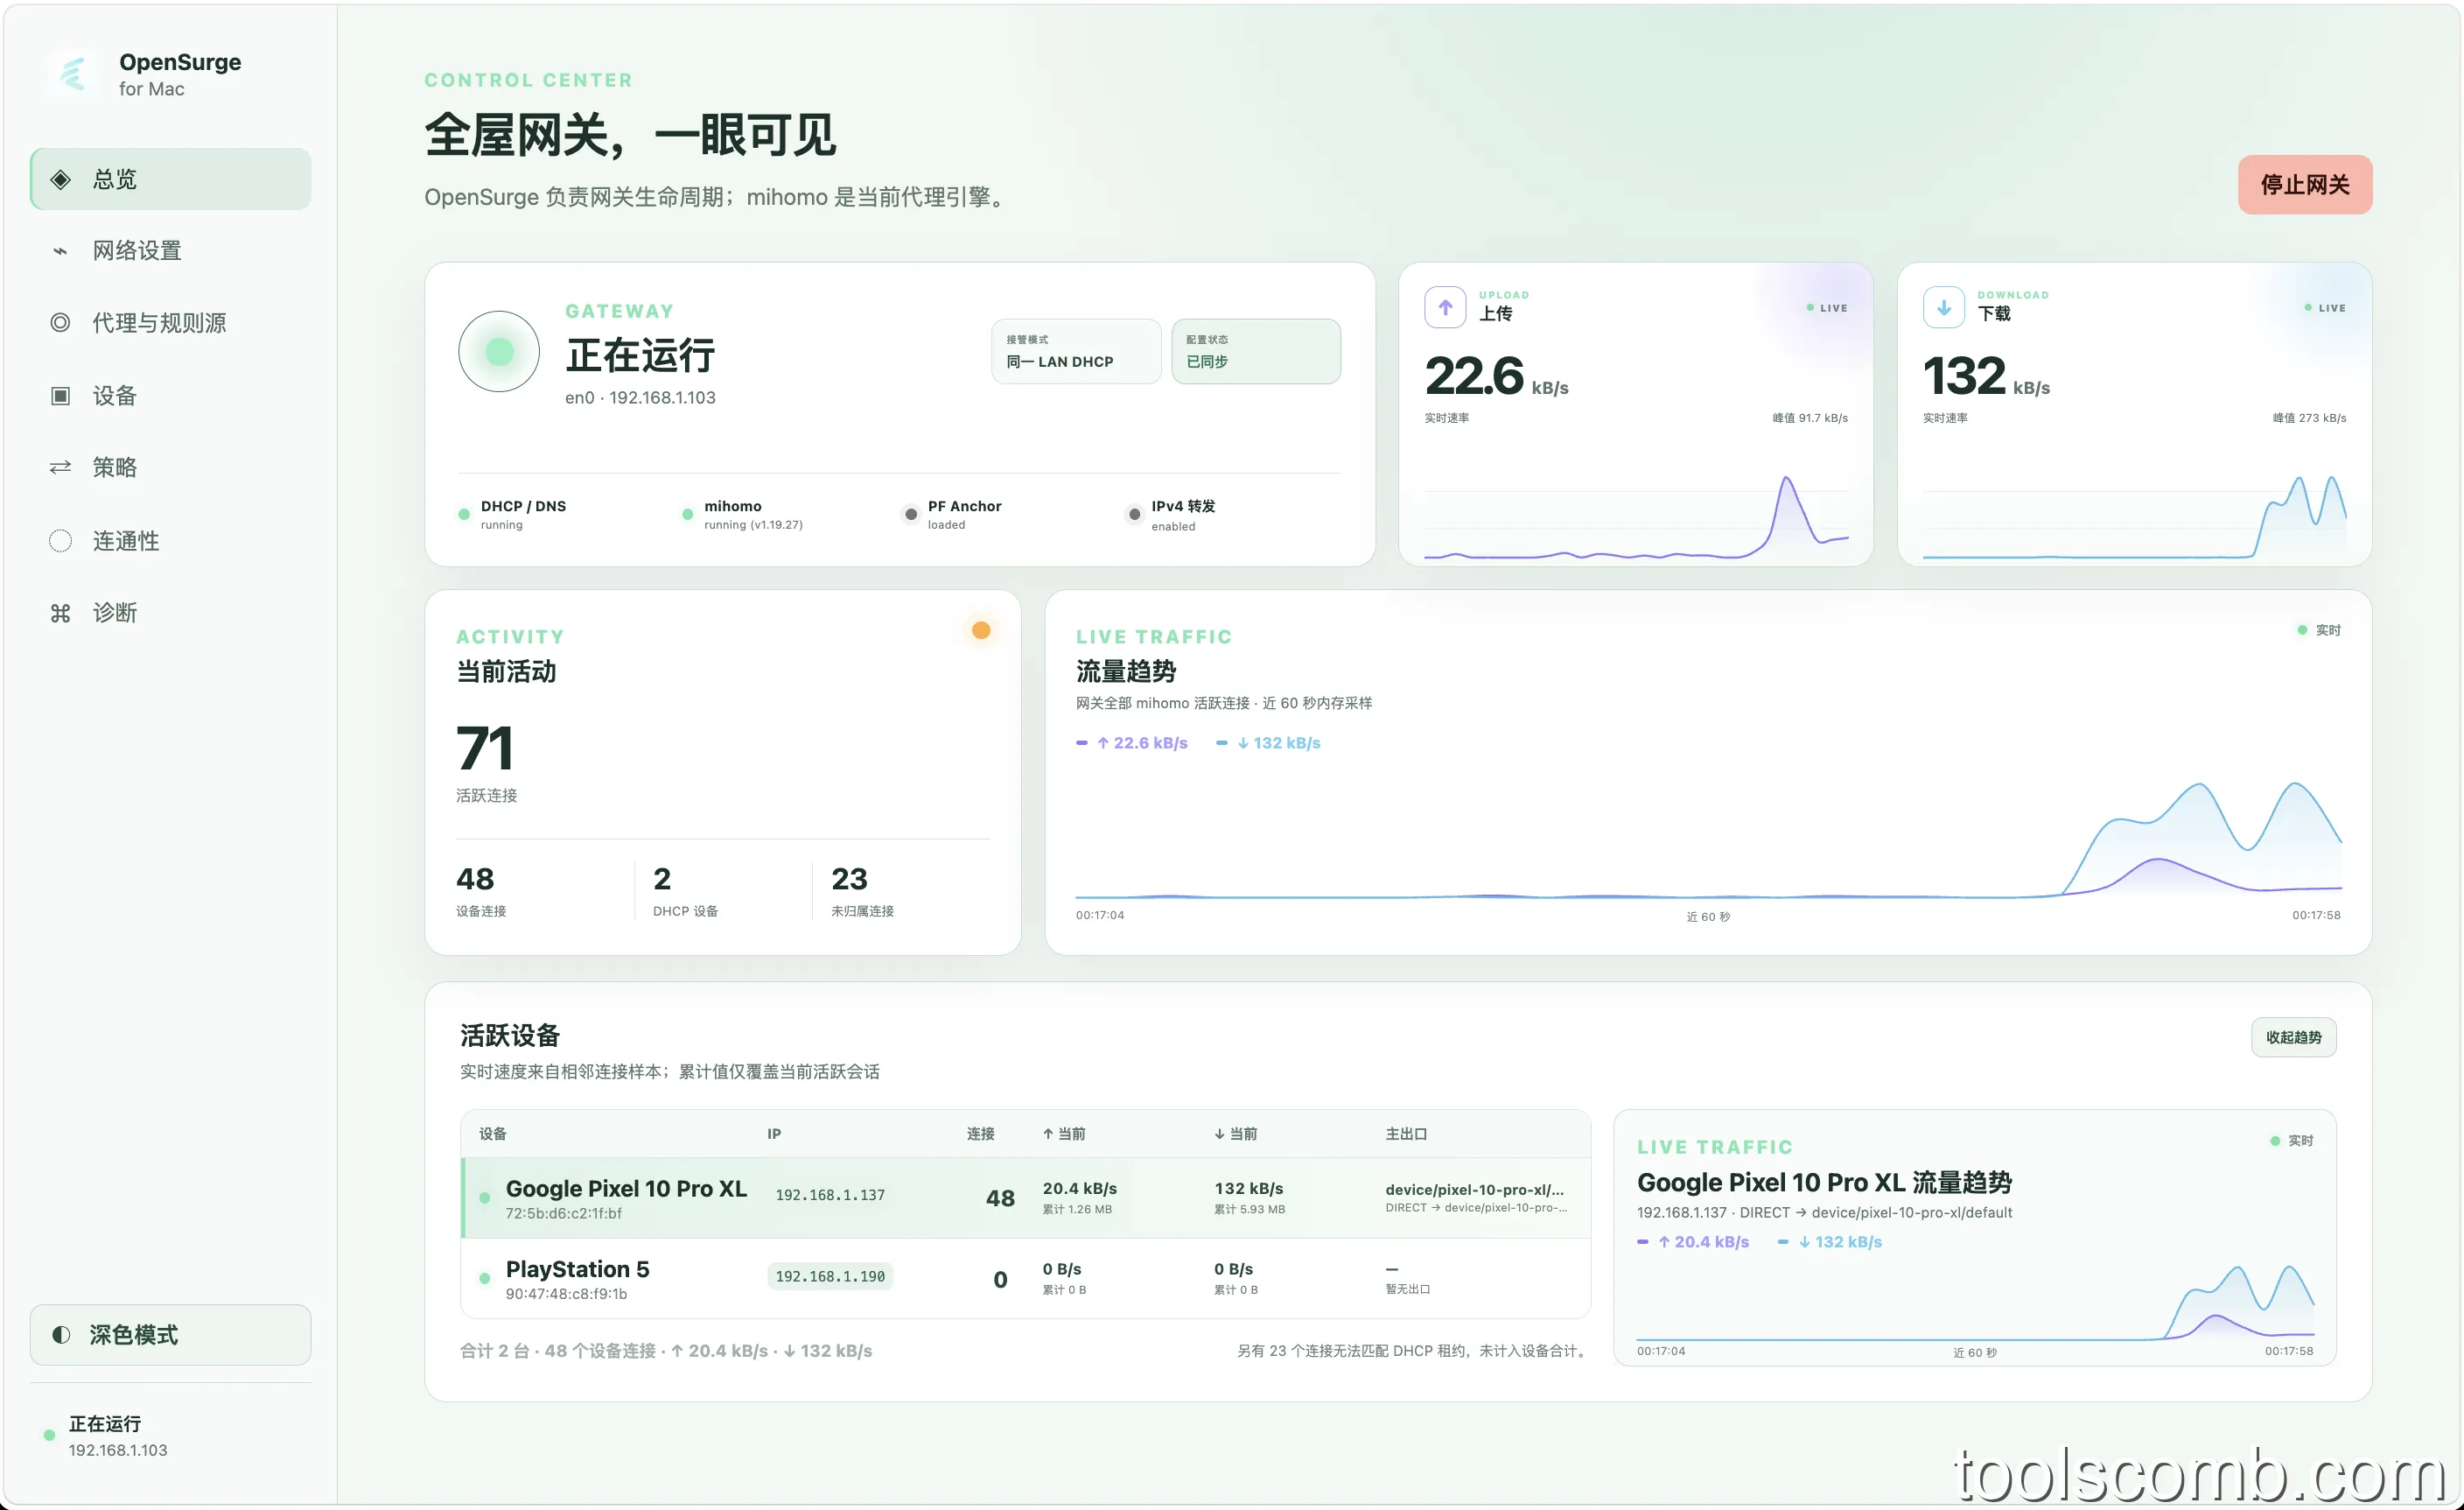This screenshot has height=1510, width=2464.
Task: Collapse the trend panel with 收起趋势
Action: point(2293,1037)
